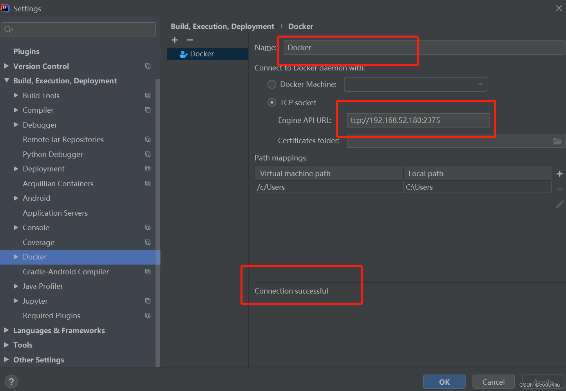Click project-level icon next to Jupyter
The height and width of the screenshot is (391, 566).
point(148,301)
